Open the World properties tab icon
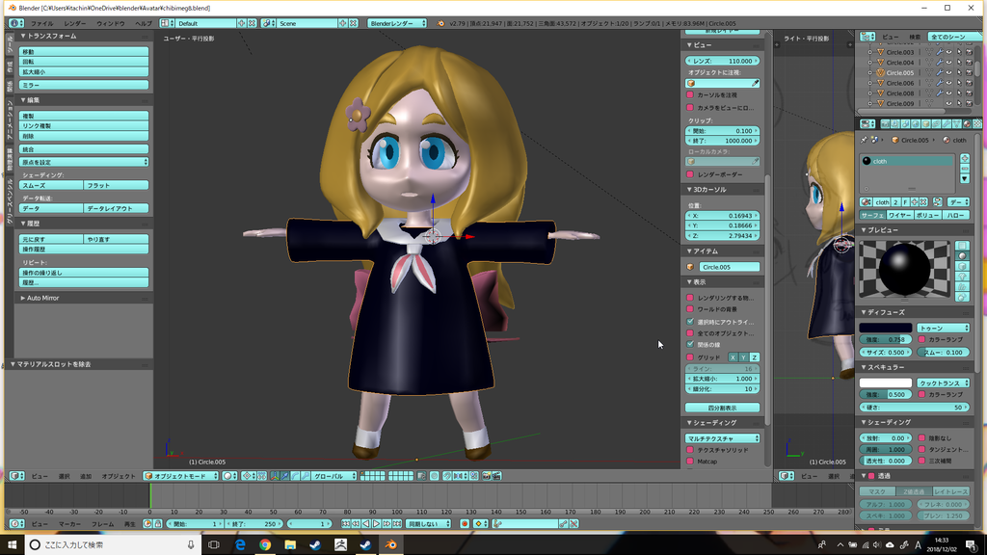Image resolution: width=987 pixels, height=555 pixels. coord(916,124)
